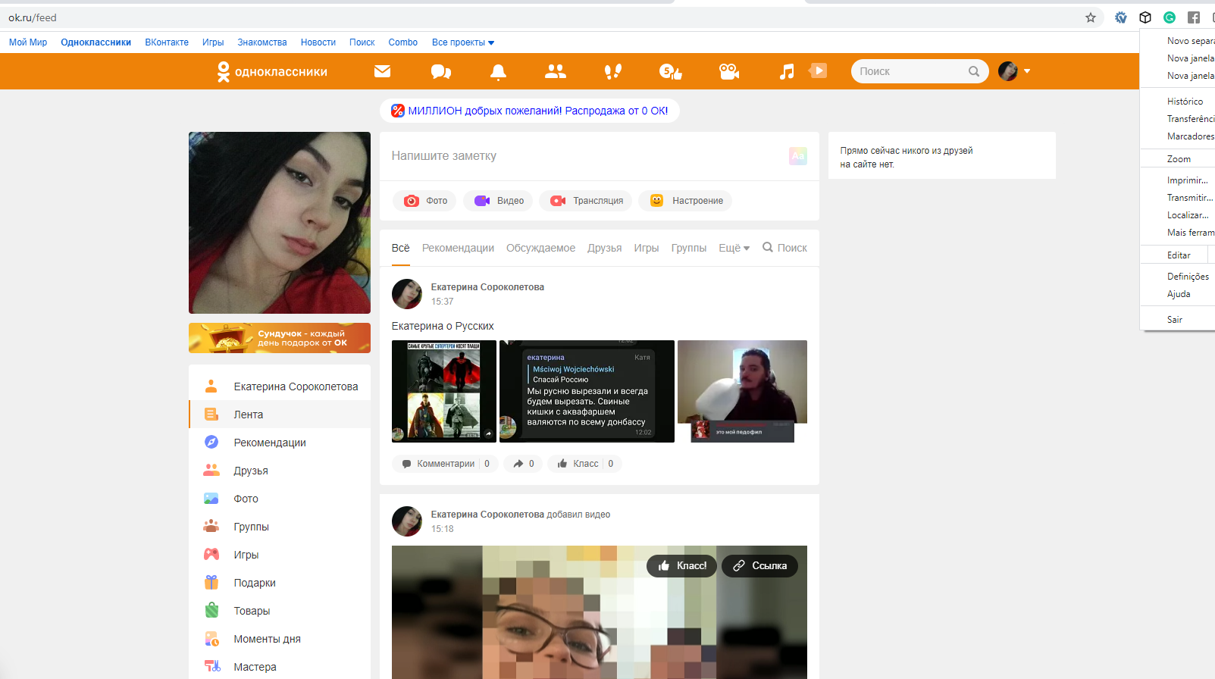
Task: Open the chat screenshot image in the first post
Action: (x=587, y=391)
